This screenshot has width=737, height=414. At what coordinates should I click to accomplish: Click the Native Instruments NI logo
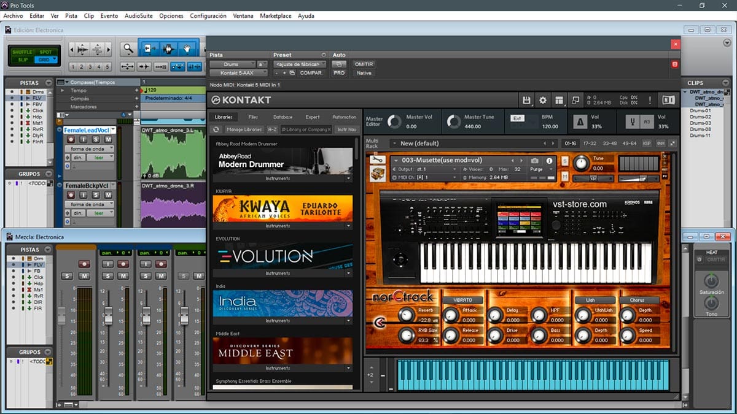[668, 100]
